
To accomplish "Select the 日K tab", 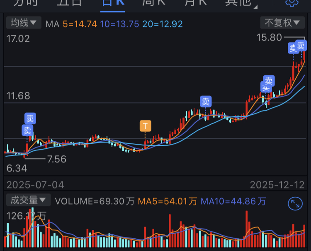I will [113, 2].
